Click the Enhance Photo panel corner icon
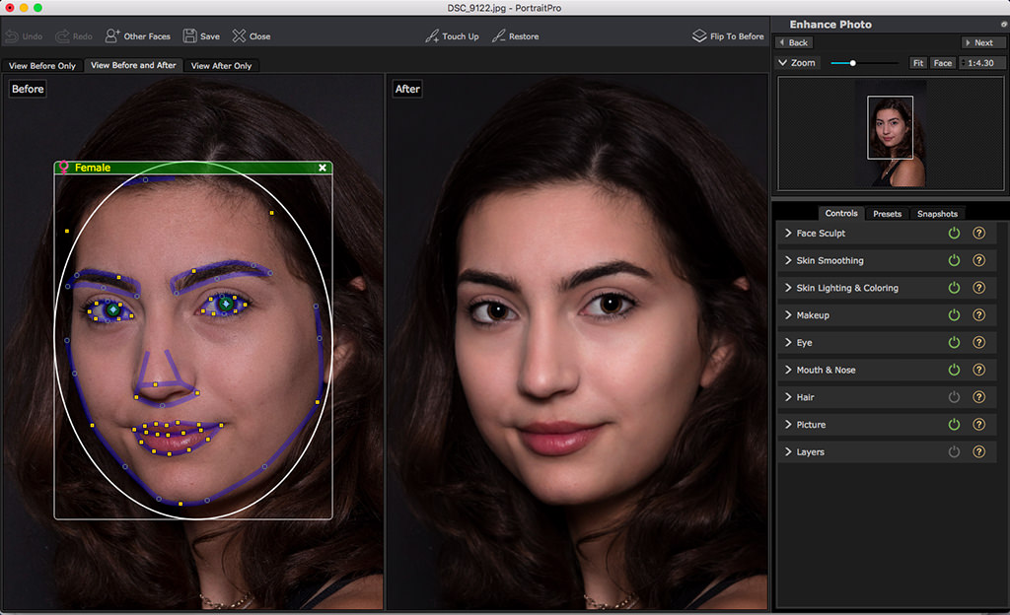This screenshot has width=1010, height=615. (x=1003, y=25)
